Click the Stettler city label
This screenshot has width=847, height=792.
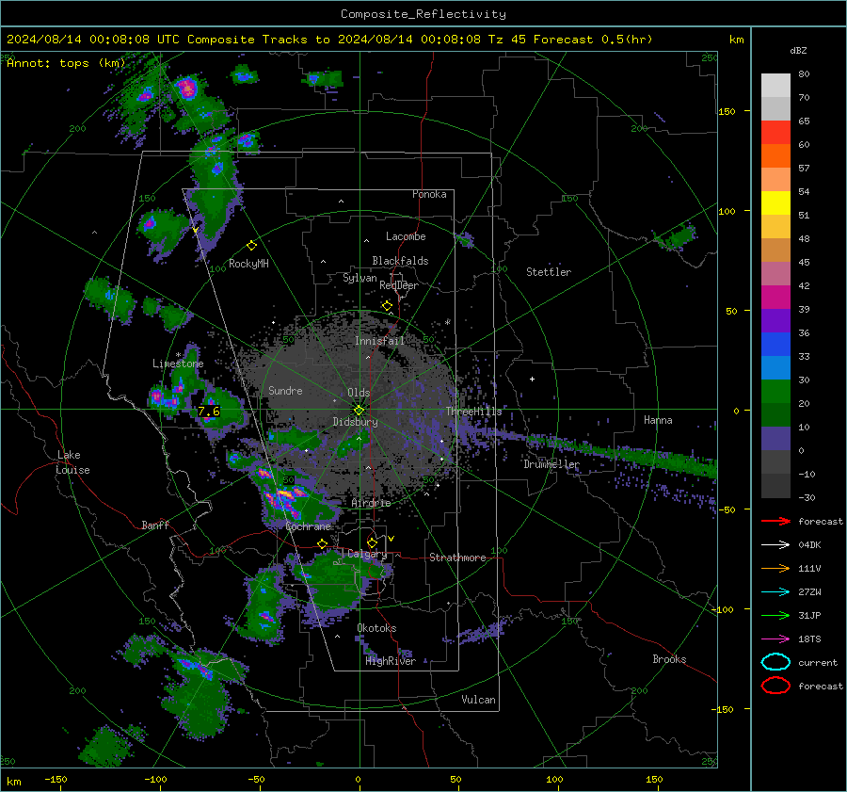click(x=549, y=272)
